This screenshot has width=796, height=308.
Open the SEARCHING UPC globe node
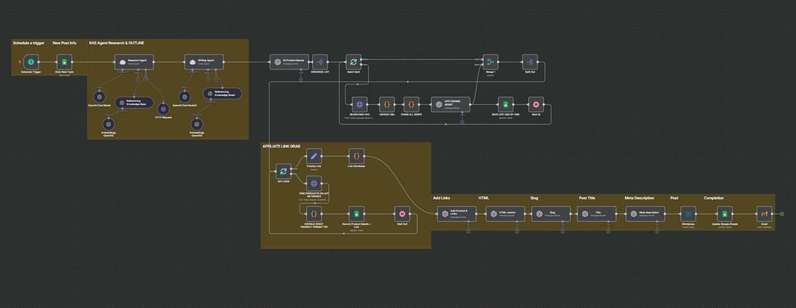pyautogui.click(x=359, y=105)
